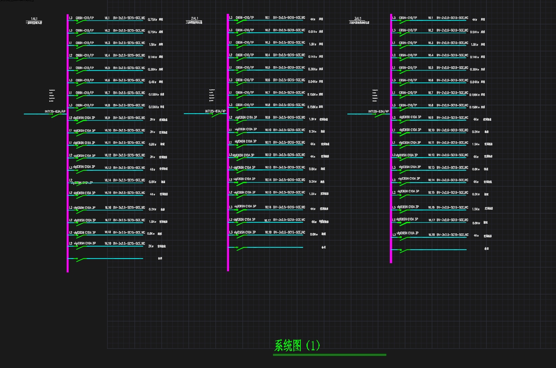This screenshot has height=368, width=556.
Task: Select the 2AL1 panel name label
Action: point(194,18)
